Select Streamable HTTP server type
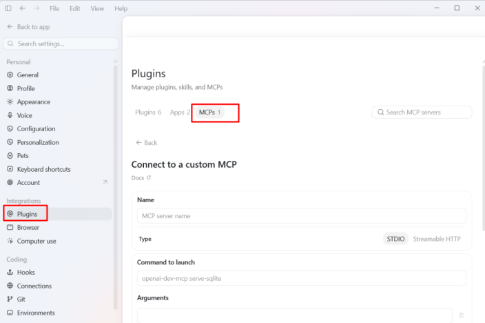Viewport: 485px width, 323px height. point(437,239)
